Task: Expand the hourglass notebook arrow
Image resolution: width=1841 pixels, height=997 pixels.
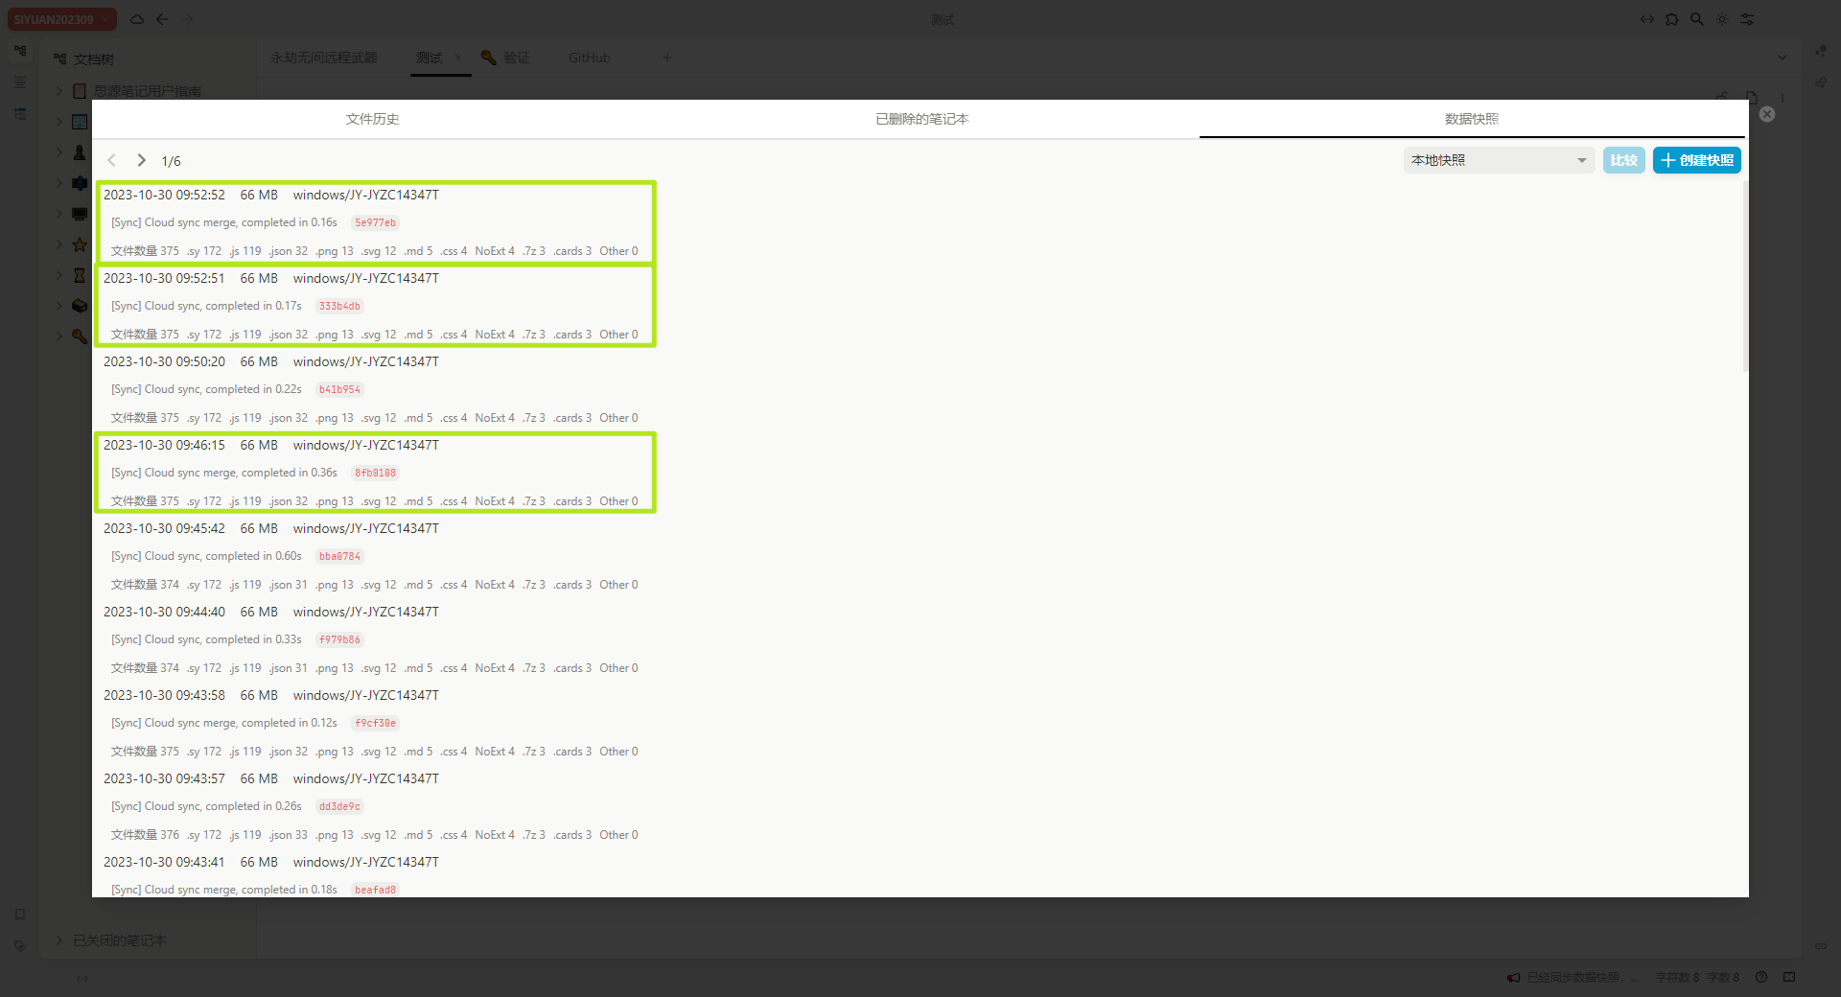Action: point(59,275)
